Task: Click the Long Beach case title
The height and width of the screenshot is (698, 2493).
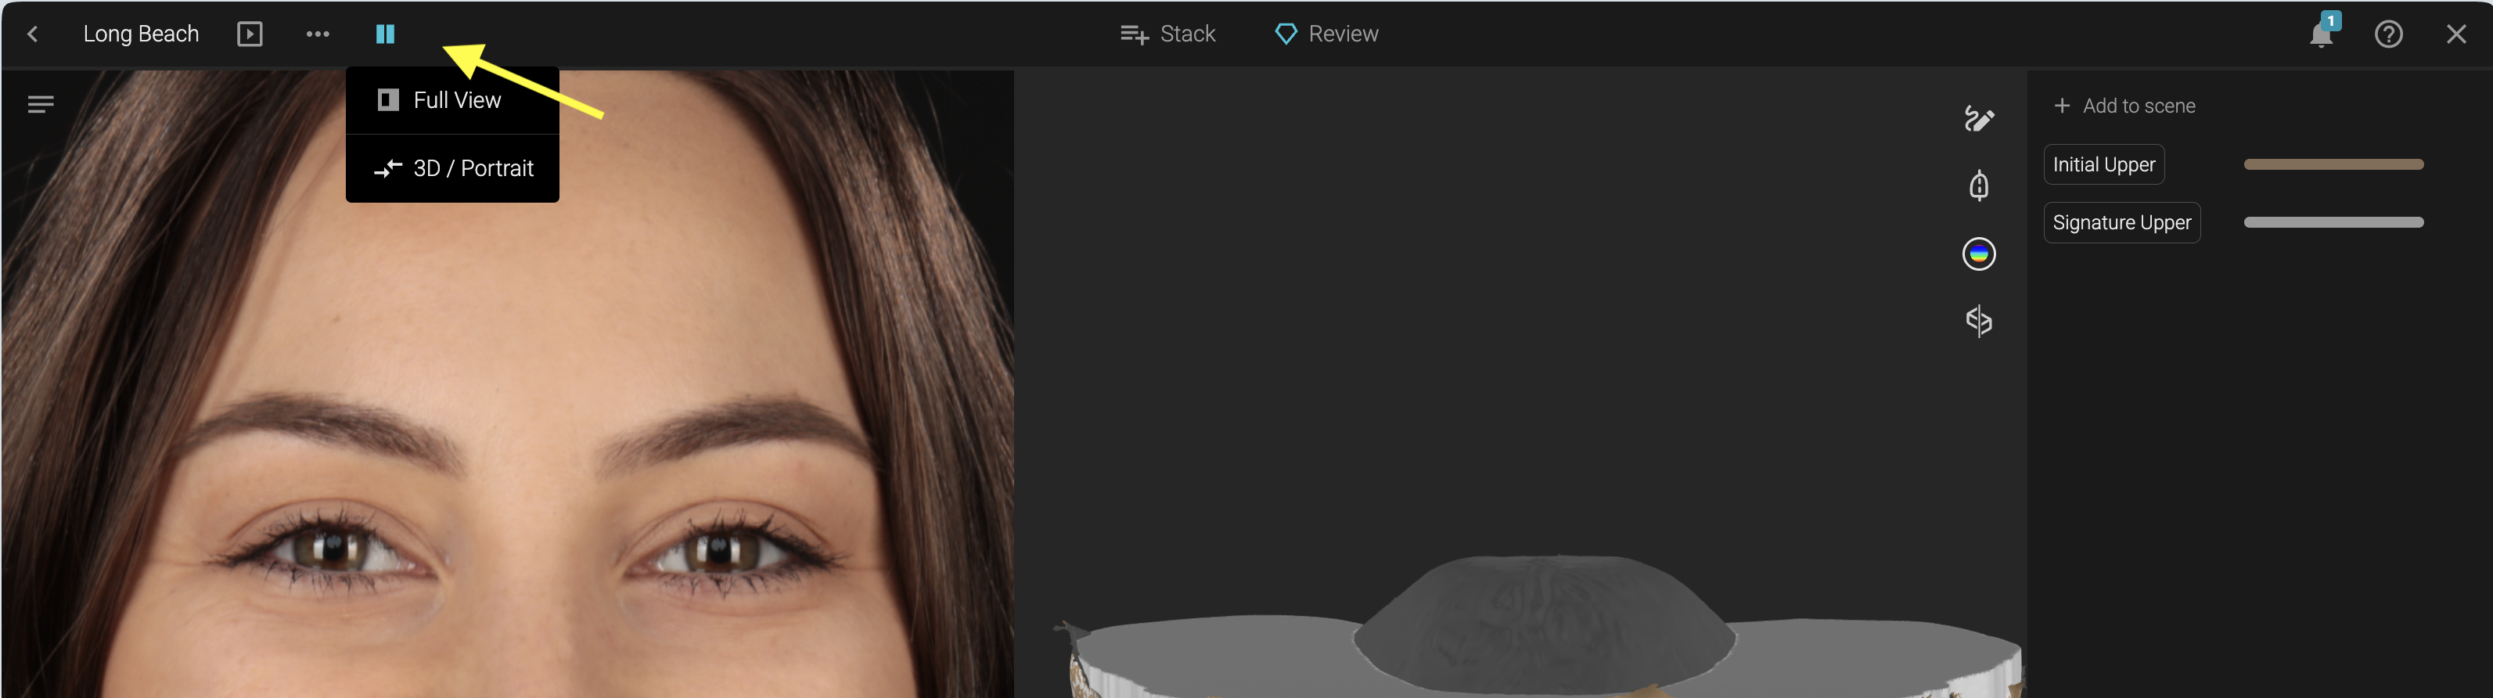Action: click(x=142, y=35)
